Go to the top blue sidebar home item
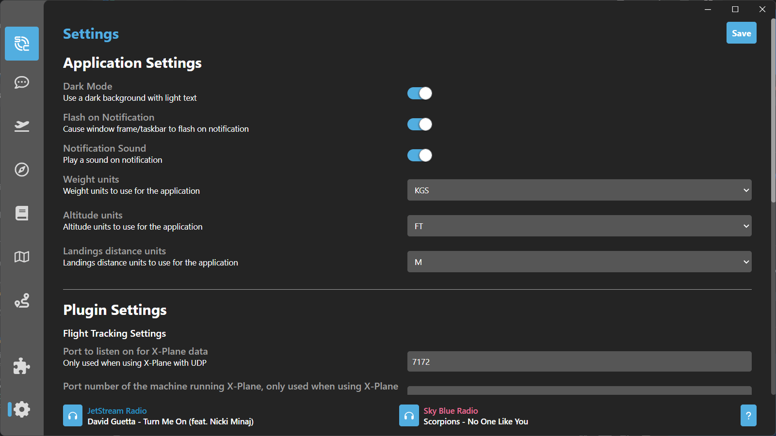 22,44
